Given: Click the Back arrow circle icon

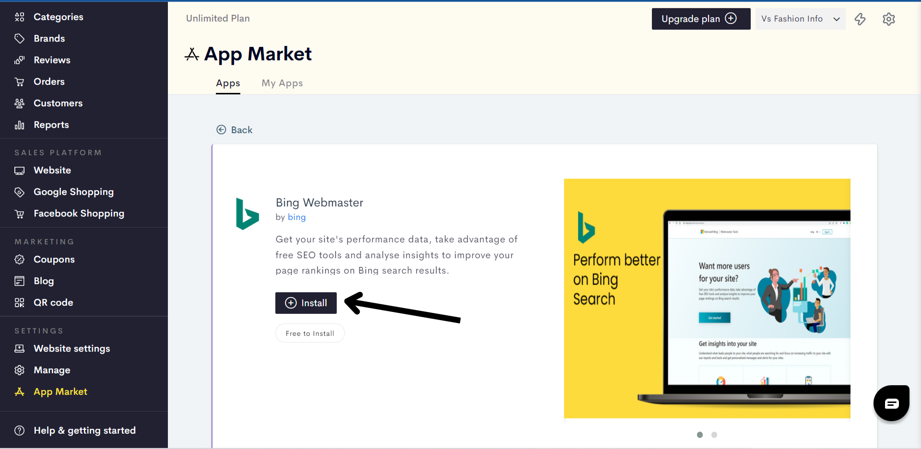Looking at the screenshot, I should click(x=221, y=130).
